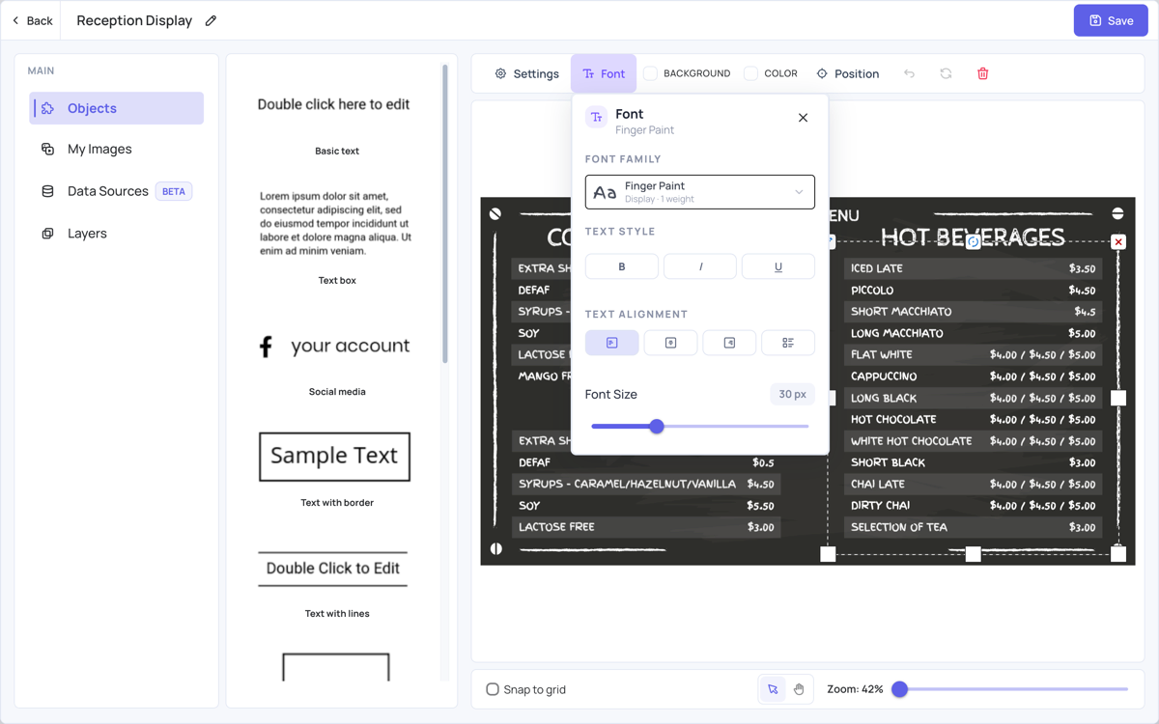
Task: Add the Text with border sample object
Action: [335, 457]
